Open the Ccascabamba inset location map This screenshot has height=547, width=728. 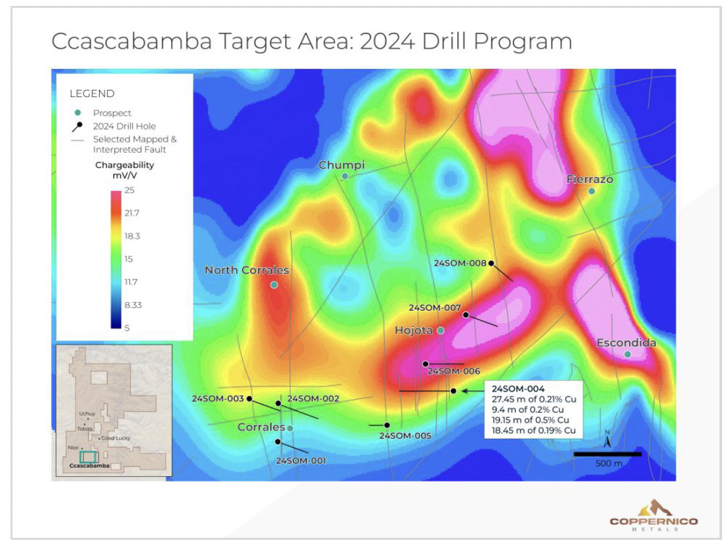coord(114,410)
